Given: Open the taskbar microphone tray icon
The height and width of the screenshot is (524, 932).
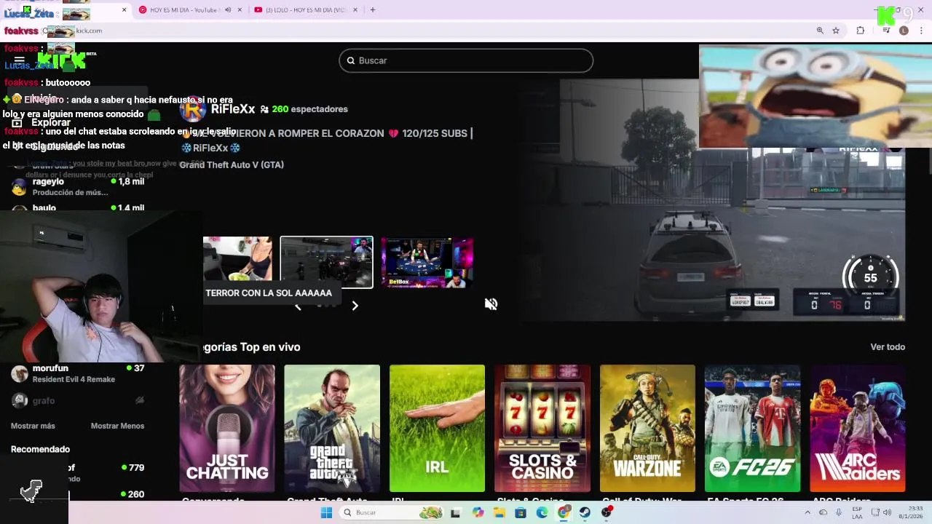Looking at the screenshot, I should [839, 512].
